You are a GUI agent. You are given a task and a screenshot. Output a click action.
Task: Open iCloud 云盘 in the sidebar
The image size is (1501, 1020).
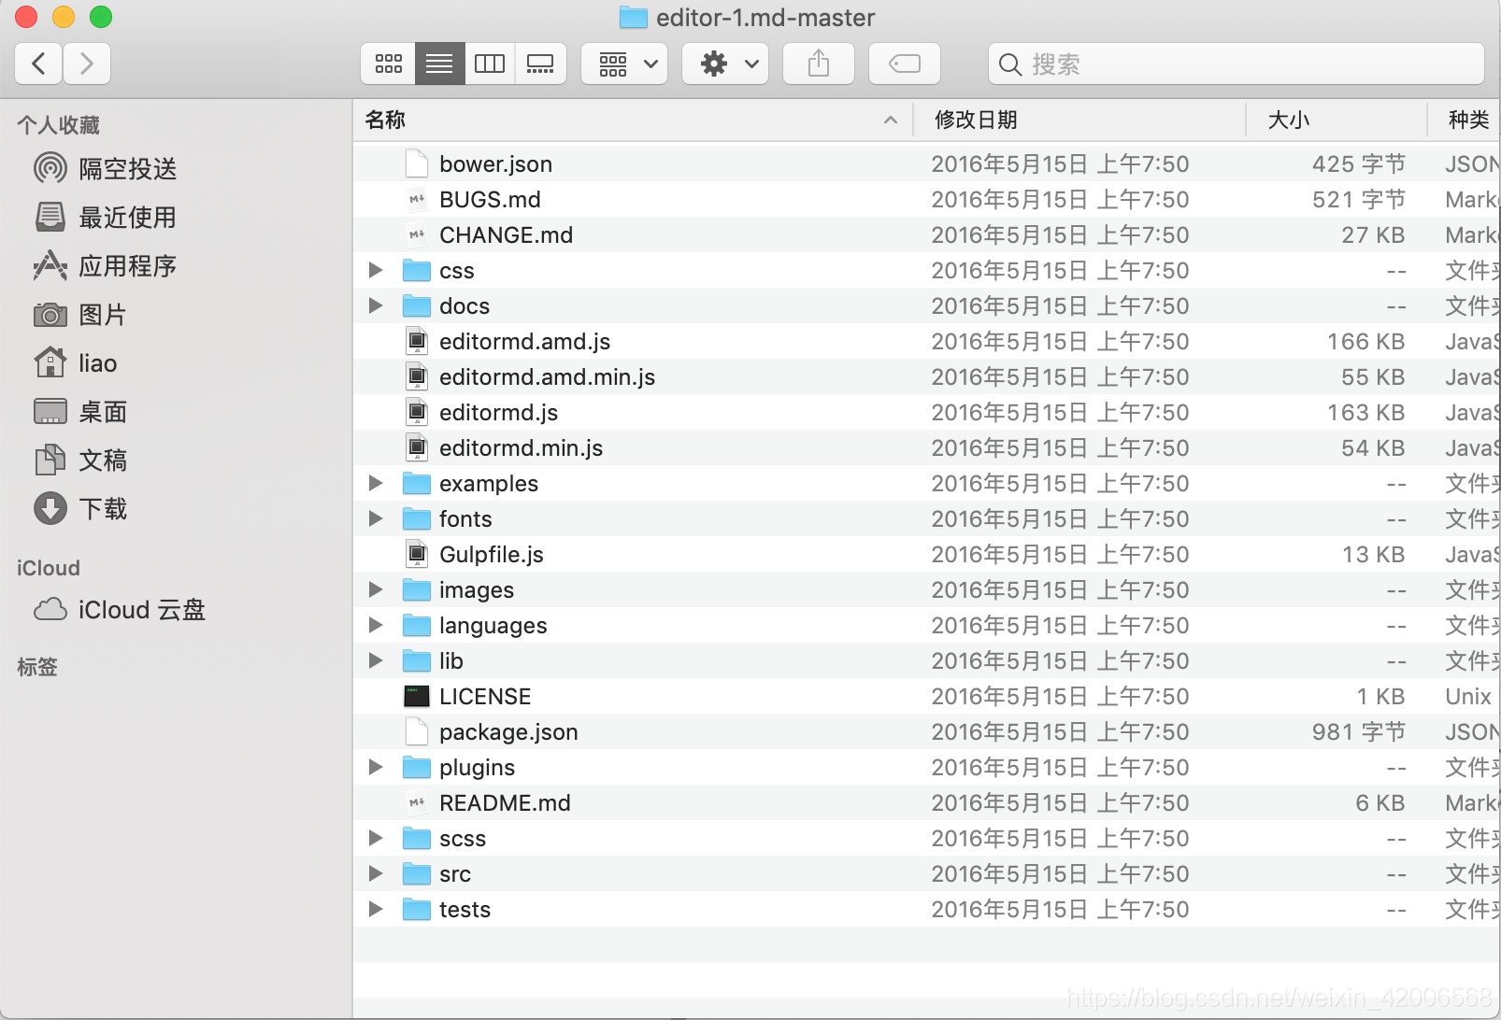119,610
